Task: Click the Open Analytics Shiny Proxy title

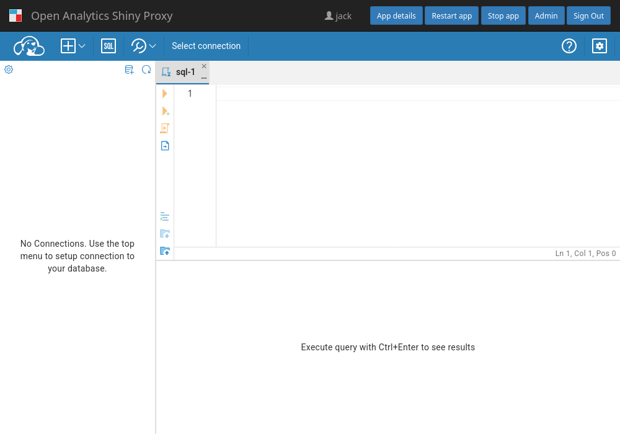Action: click(x=102, y=16)
